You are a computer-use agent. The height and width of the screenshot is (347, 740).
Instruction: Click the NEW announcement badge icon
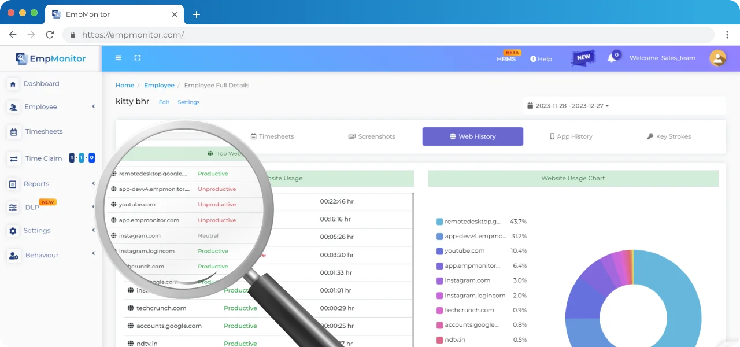click(x=583, y=57)
